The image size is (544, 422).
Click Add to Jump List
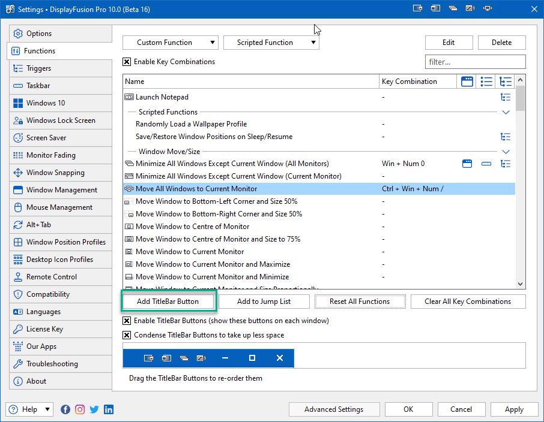click(264, 302)
